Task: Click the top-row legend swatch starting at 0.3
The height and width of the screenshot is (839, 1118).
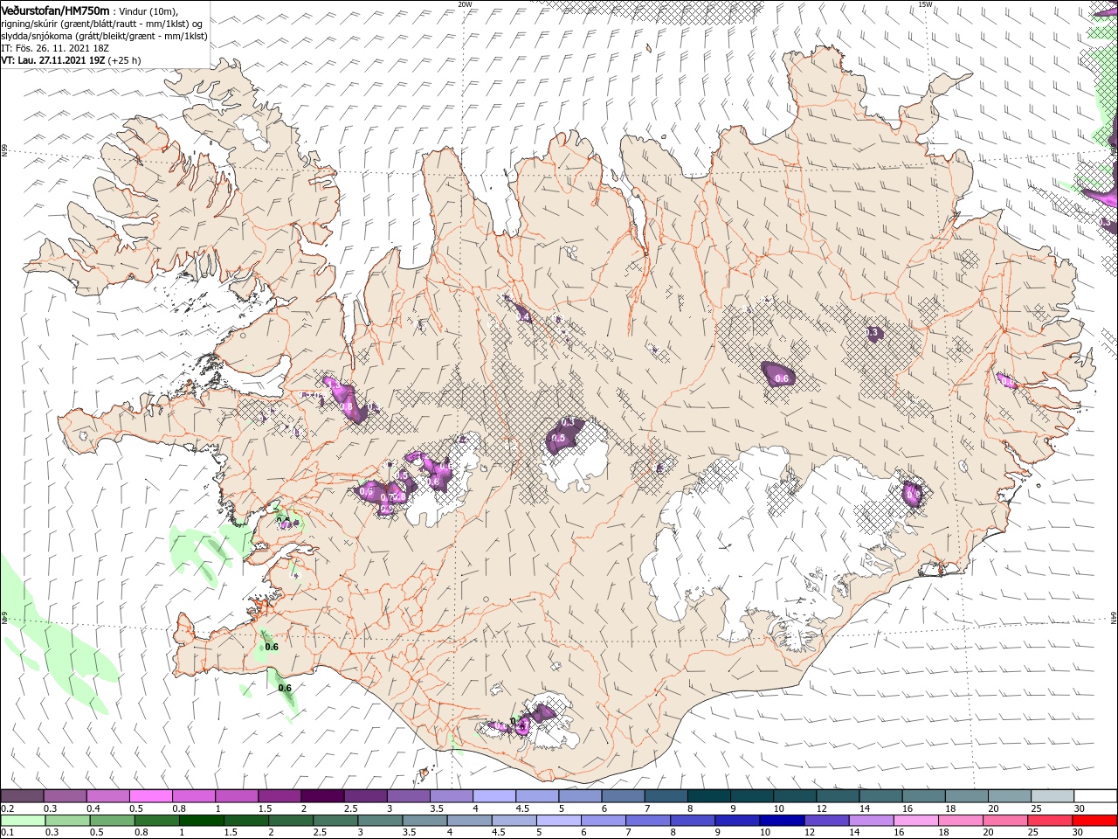Action: 65,796
